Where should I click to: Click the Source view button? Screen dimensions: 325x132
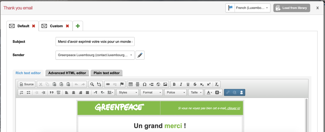27,84
